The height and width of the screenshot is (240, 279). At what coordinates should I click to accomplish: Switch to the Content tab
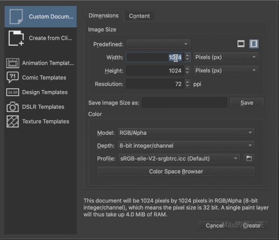click(139, 16)
